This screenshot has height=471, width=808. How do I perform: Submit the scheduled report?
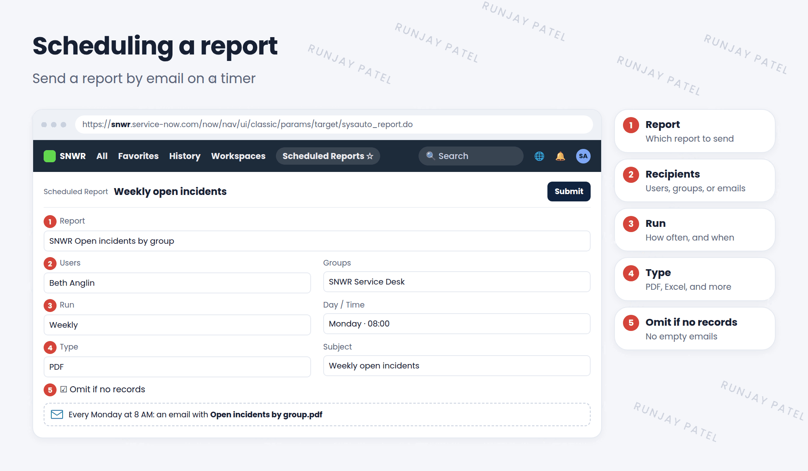569,191
